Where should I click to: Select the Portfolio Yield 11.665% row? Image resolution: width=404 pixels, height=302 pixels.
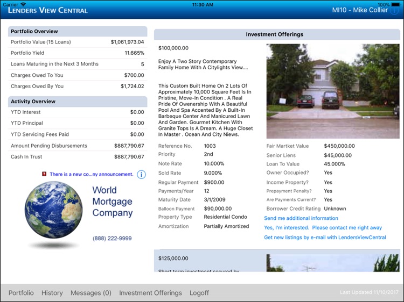click(77, 53)
